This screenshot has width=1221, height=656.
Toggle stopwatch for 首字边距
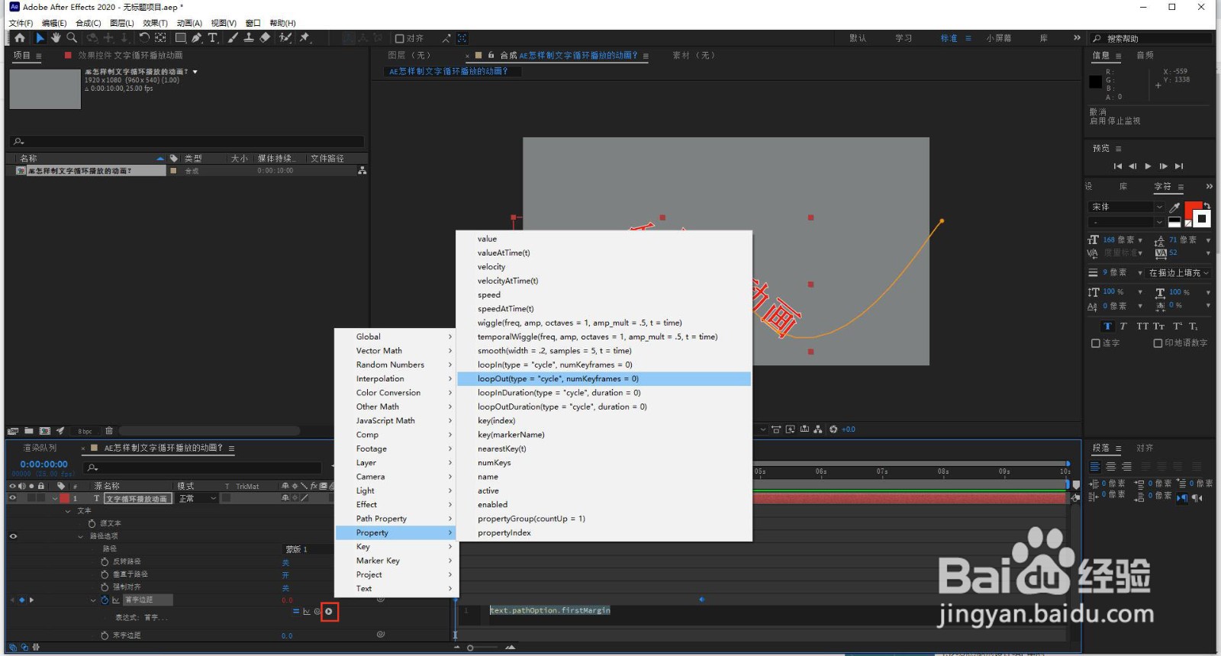[x=105, y=600]
